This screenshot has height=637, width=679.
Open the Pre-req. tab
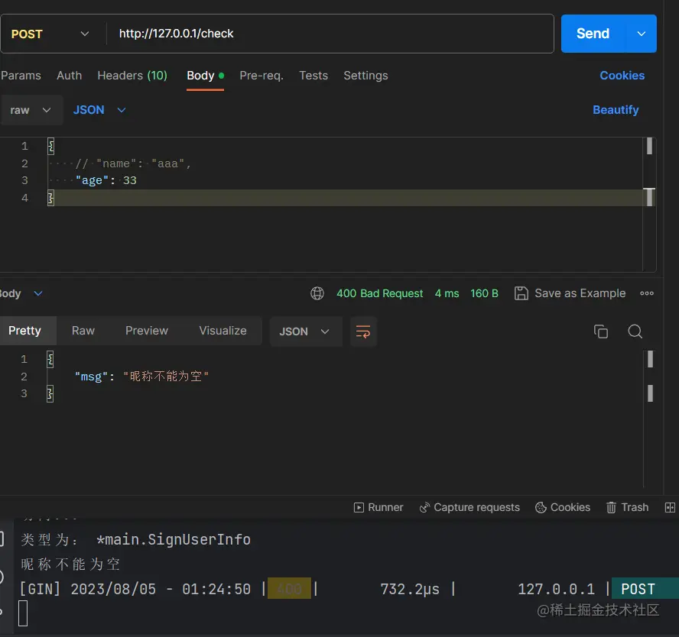(x=262, y=76)
